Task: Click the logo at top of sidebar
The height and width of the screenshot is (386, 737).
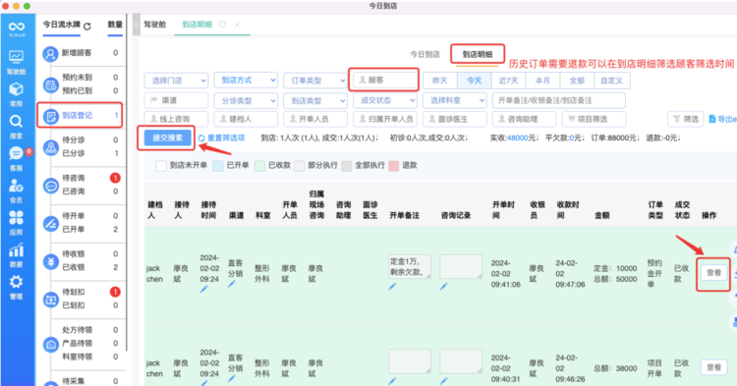Action: (17, 28)
